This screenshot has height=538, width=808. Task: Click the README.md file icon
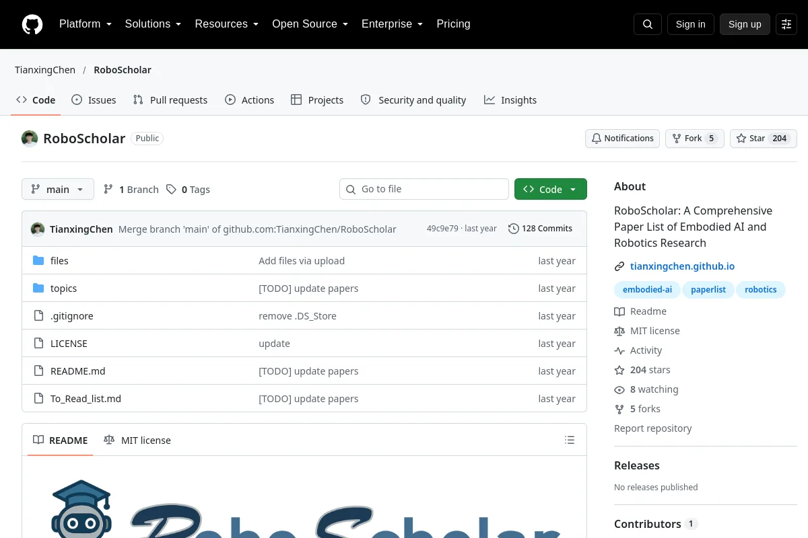point(38,371)
